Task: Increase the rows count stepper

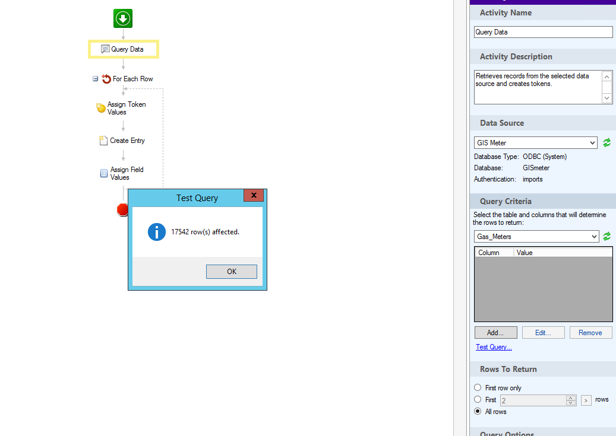Action: coord(571,398)
